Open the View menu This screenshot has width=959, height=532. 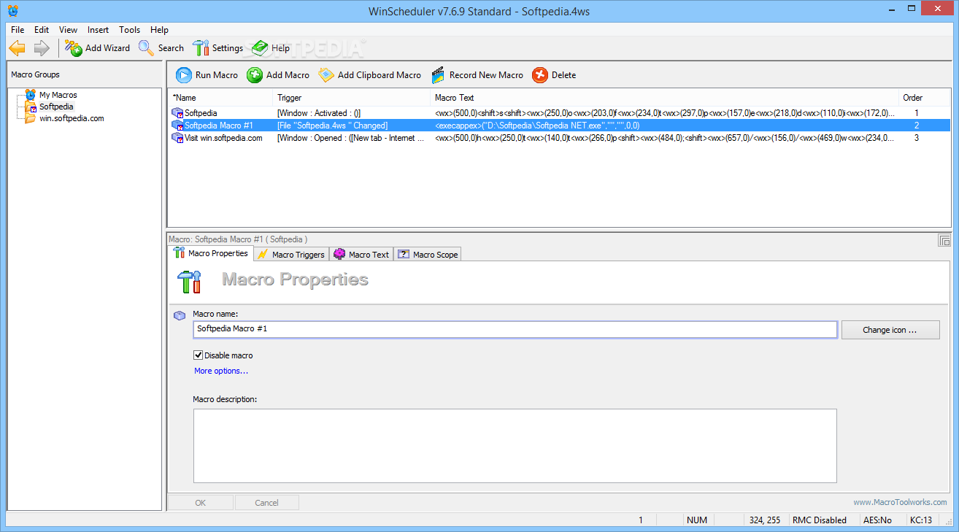pyautogui.click(x=68, y=30)
